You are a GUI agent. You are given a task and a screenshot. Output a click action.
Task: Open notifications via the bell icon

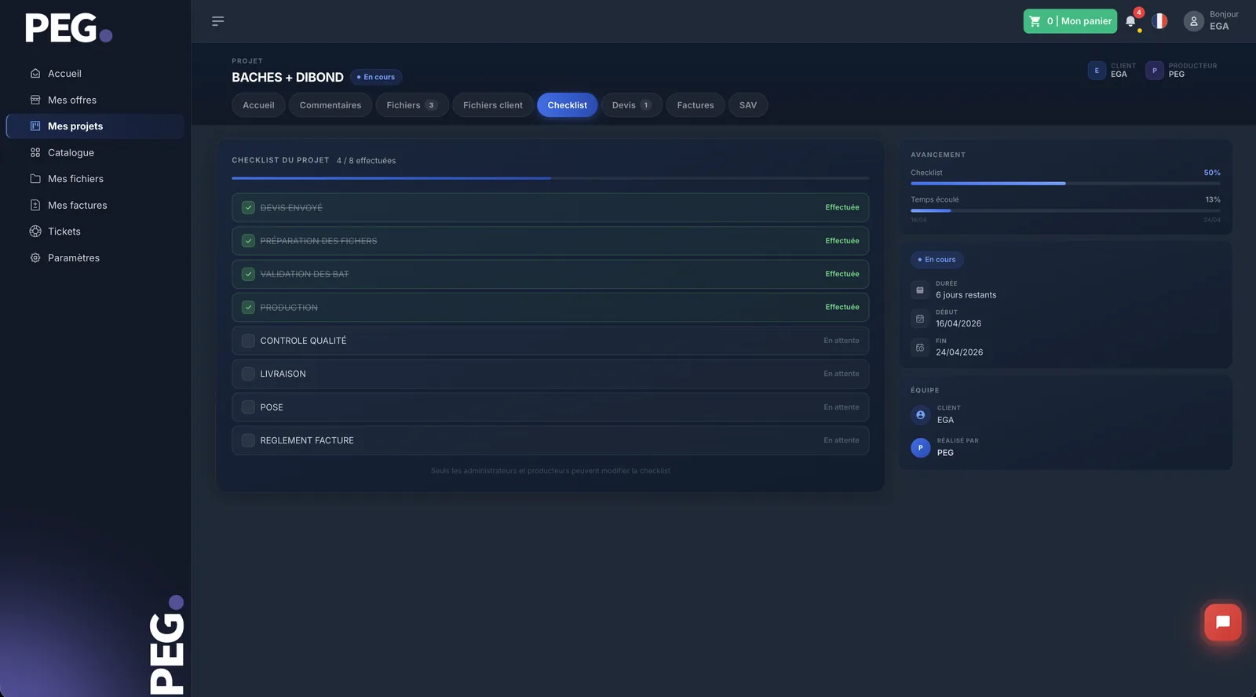pyautogui.click(x=1130, y=21)
